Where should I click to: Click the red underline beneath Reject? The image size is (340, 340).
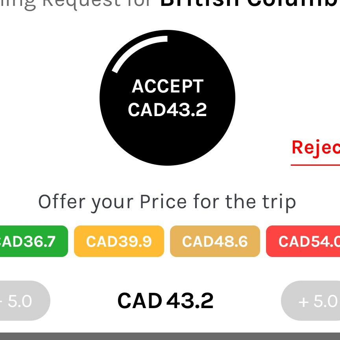(x=315, y=165)
